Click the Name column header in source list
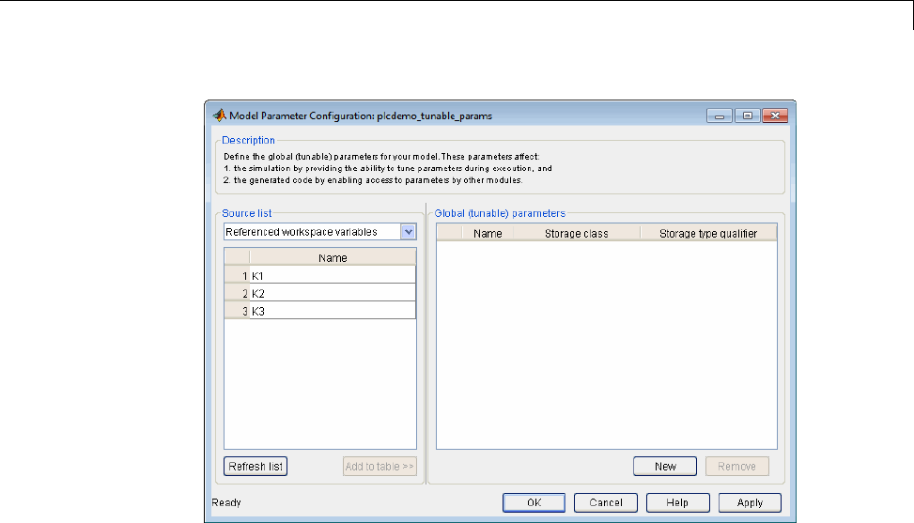The width and height of the screenshot is (914, 523). 333,258
